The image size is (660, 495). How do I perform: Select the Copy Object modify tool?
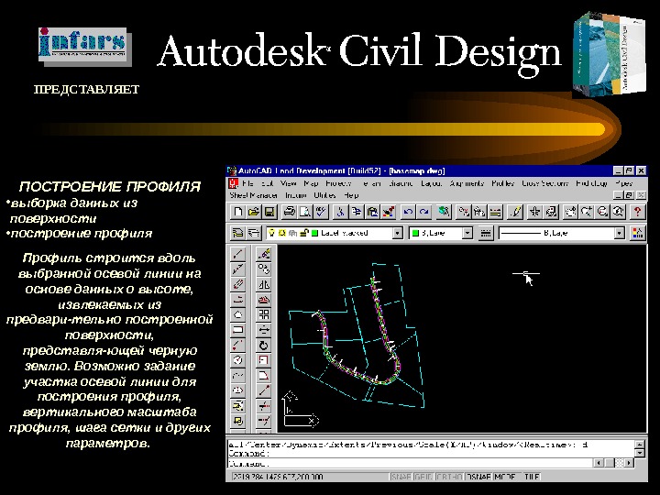point(264,269)
